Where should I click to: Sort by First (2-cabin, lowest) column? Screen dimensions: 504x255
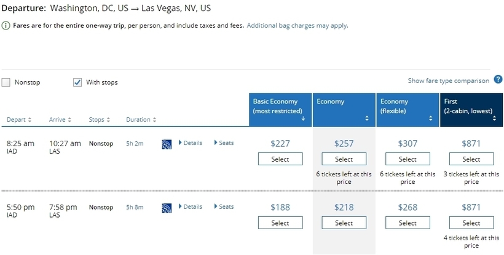[x=471, y=110]
